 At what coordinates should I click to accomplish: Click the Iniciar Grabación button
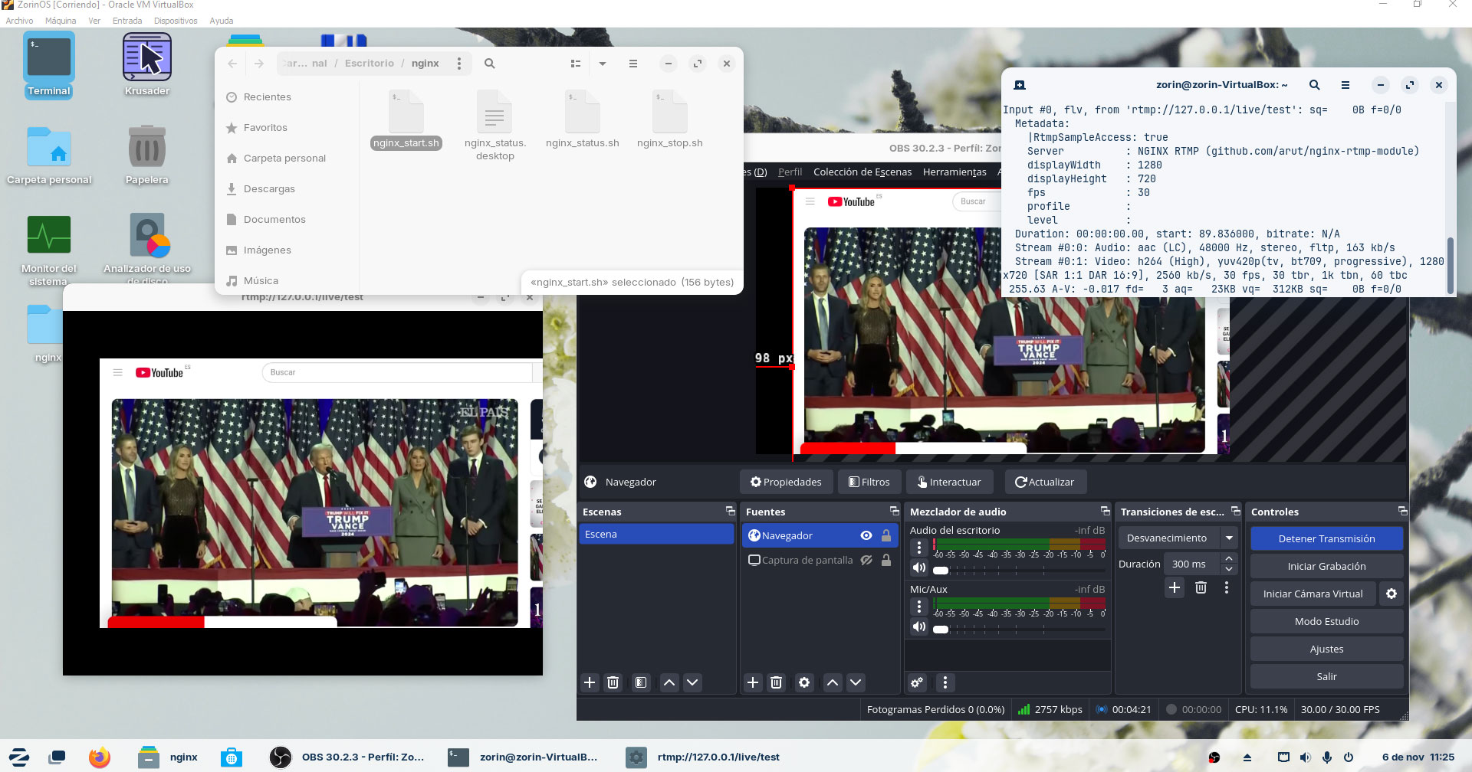(x=1326, y=566)
